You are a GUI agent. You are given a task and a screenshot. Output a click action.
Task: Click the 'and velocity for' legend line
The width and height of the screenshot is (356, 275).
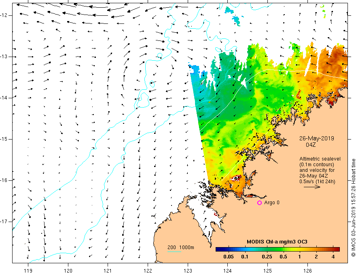pyautogui.click(x=317, y=170)
